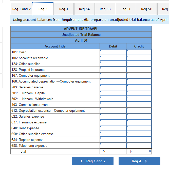Select the Req 3 tab
The image size is (169, 177).
[43, 9]
